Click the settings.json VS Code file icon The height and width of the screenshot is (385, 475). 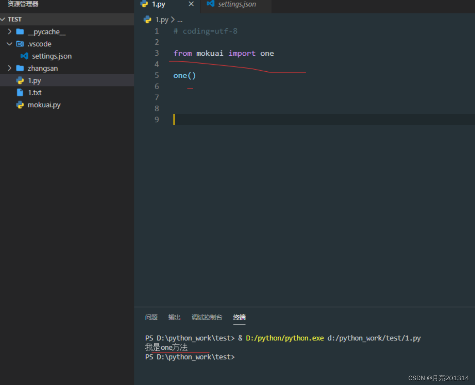(24, 56)
